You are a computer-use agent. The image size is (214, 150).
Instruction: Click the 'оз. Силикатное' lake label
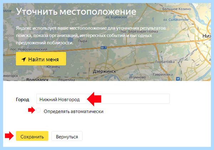[x=176, y=20]
